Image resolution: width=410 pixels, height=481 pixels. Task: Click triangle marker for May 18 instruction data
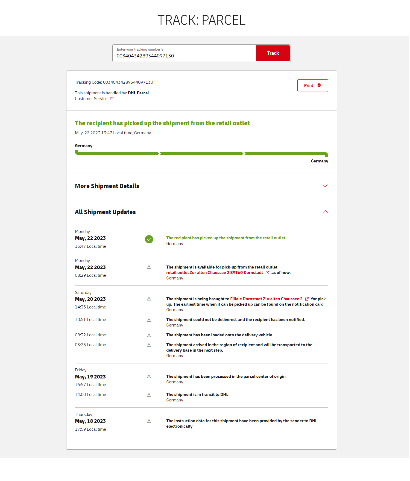tap(149, 421)
